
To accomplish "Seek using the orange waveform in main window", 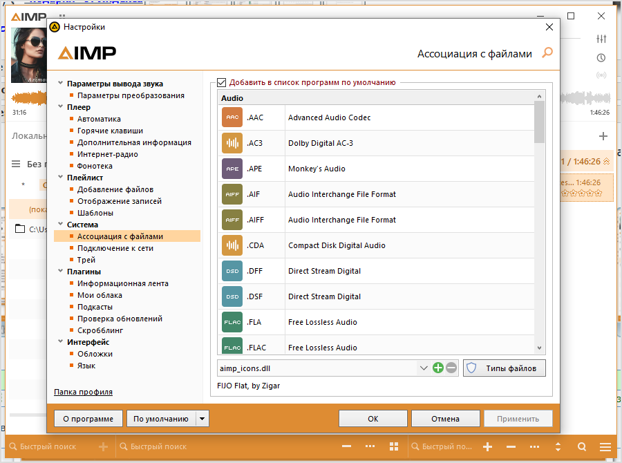I will coord(29,98).
